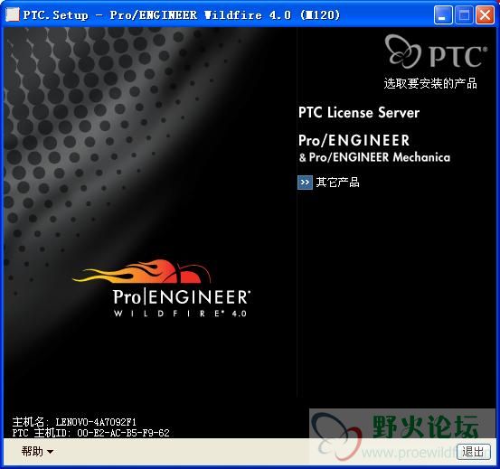Click the 退出 exit button
The image size is (500, 469).
click(x=473, y=452)
